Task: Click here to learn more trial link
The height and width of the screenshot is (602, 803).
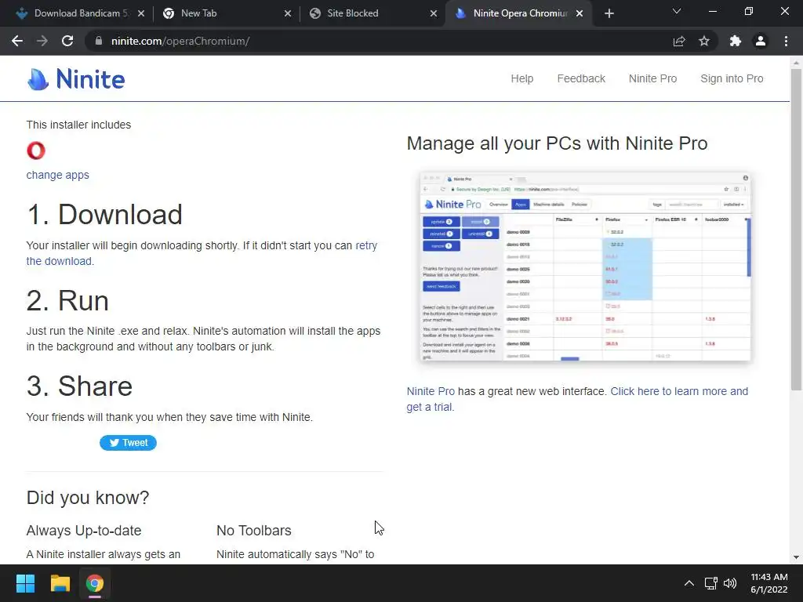Action: [679, 391]
